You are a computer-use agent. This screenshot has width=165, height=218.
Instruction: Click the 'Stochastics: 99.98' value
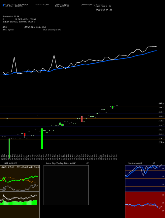click(11, 17)
